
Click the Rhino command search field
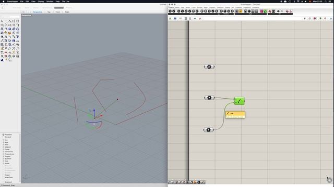(x=10, y=17)
